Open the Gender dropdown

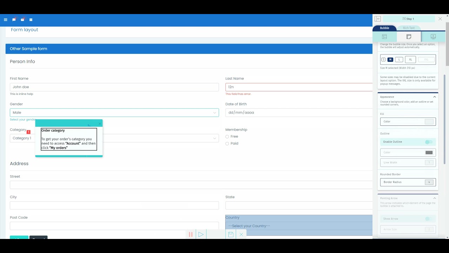click(x=114, y=112)
